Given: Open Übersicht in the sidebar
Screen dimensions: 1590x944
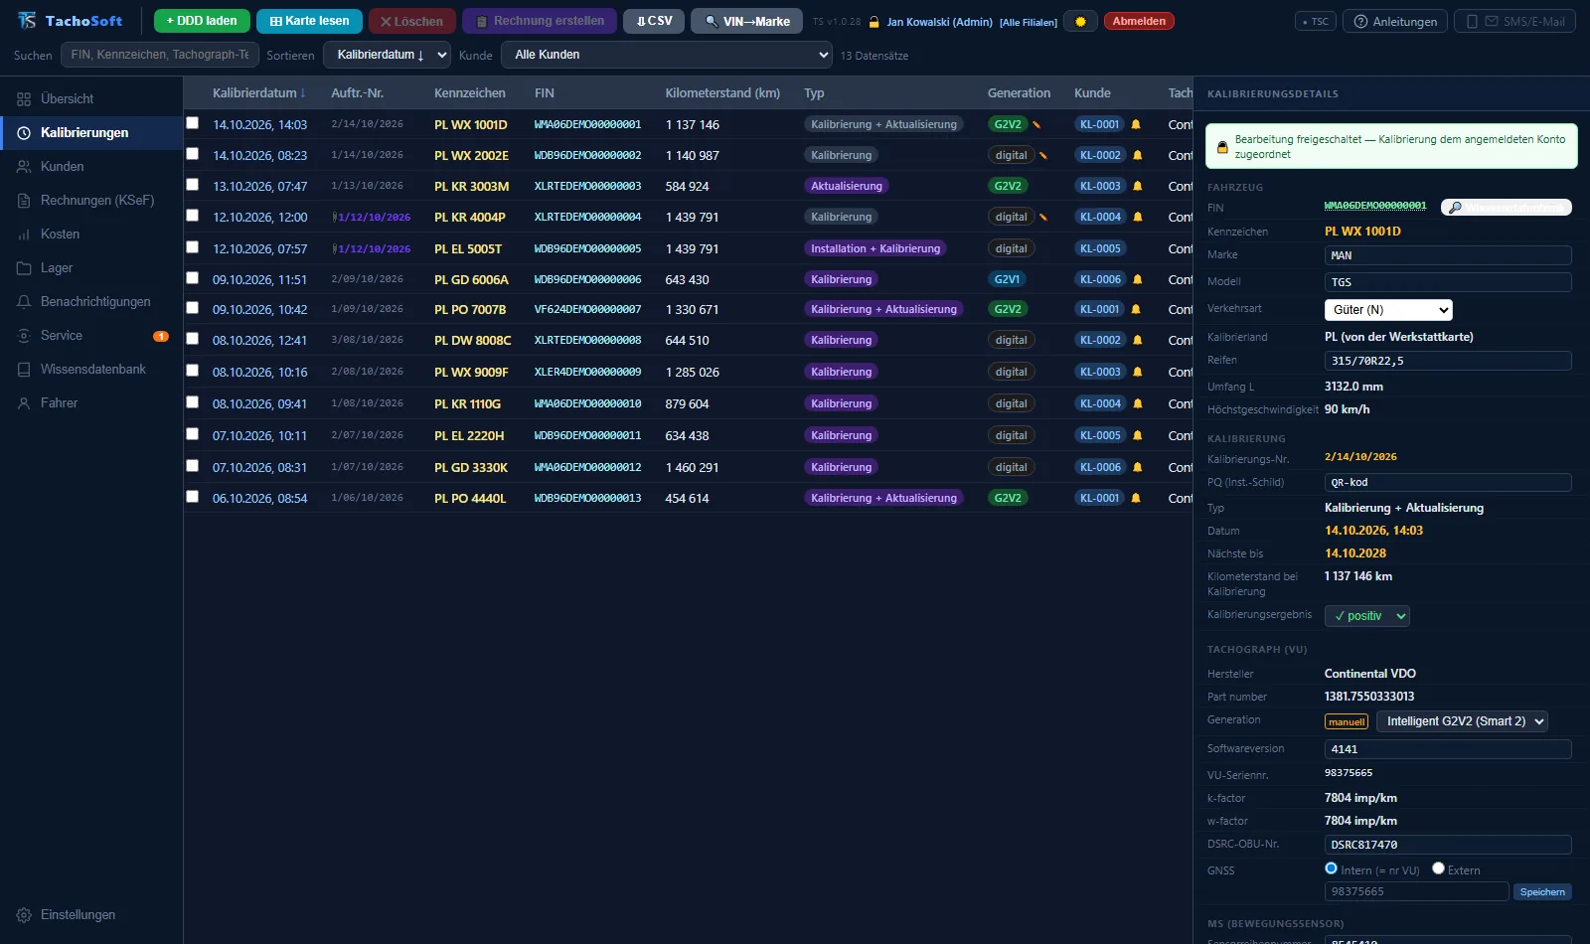Looking at the screenshot, I should 91,98.
